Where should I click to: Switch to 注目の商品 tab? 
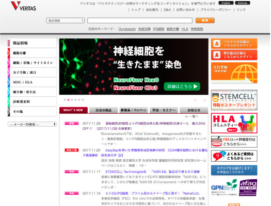click(x=104, y=110)
